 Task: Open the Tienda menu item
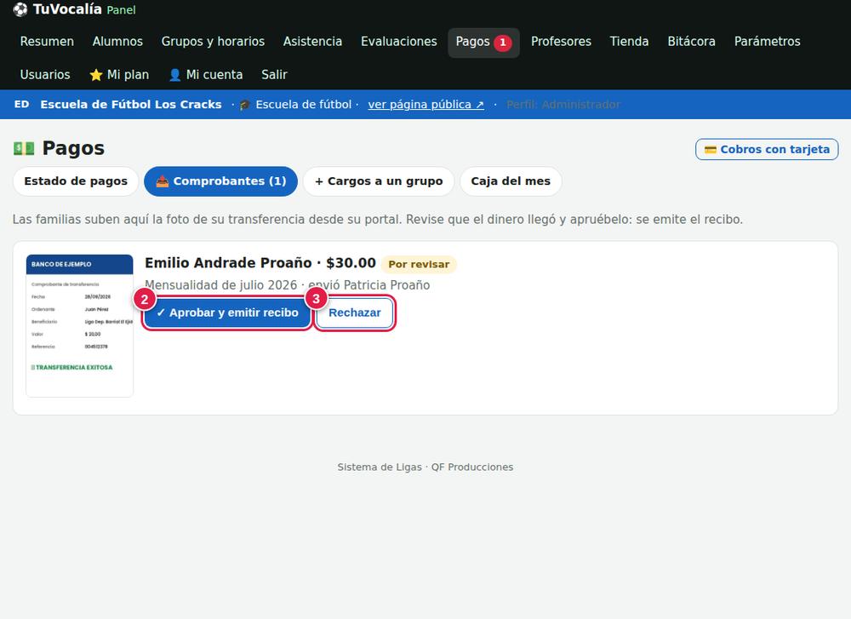(x=629, y=42)
